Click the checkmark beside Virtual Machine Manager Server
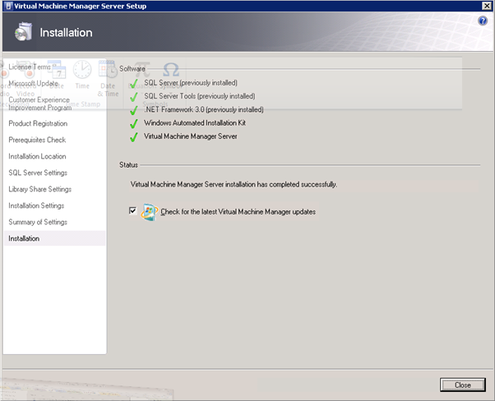This screenshot has width=495, height=401. click(x=134, y=136)
